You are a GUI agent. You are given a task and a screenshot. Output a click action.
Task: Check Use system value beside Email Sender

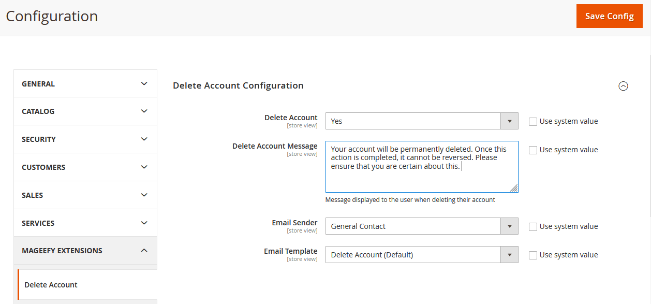pyautogui.click(x=533, y=226)
